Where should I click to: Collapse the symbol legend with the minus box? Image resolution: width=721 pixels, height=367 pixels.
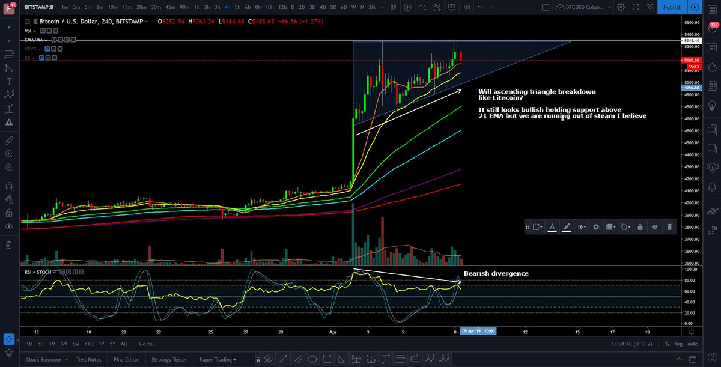click(x=27, y=22)
